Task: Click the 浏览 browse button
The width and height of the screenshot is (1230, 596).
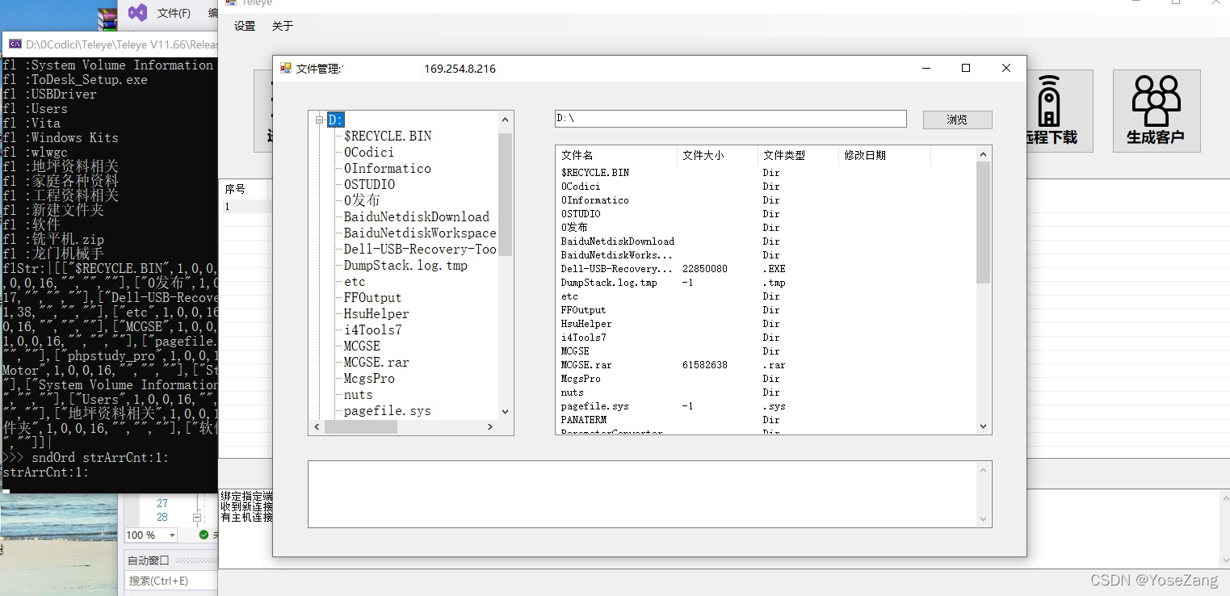Action: coord(957,120)
